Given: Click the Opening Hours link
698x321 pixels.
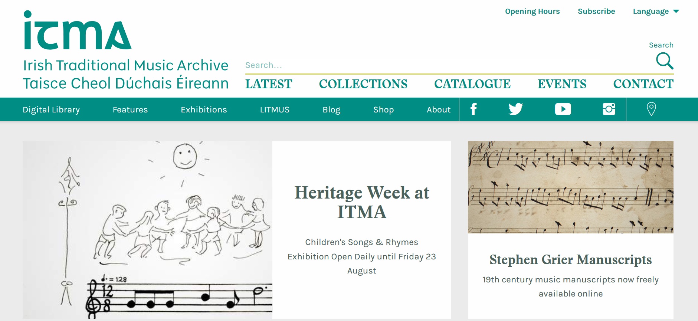Looking at the screenshot, I should pos(532,12).
